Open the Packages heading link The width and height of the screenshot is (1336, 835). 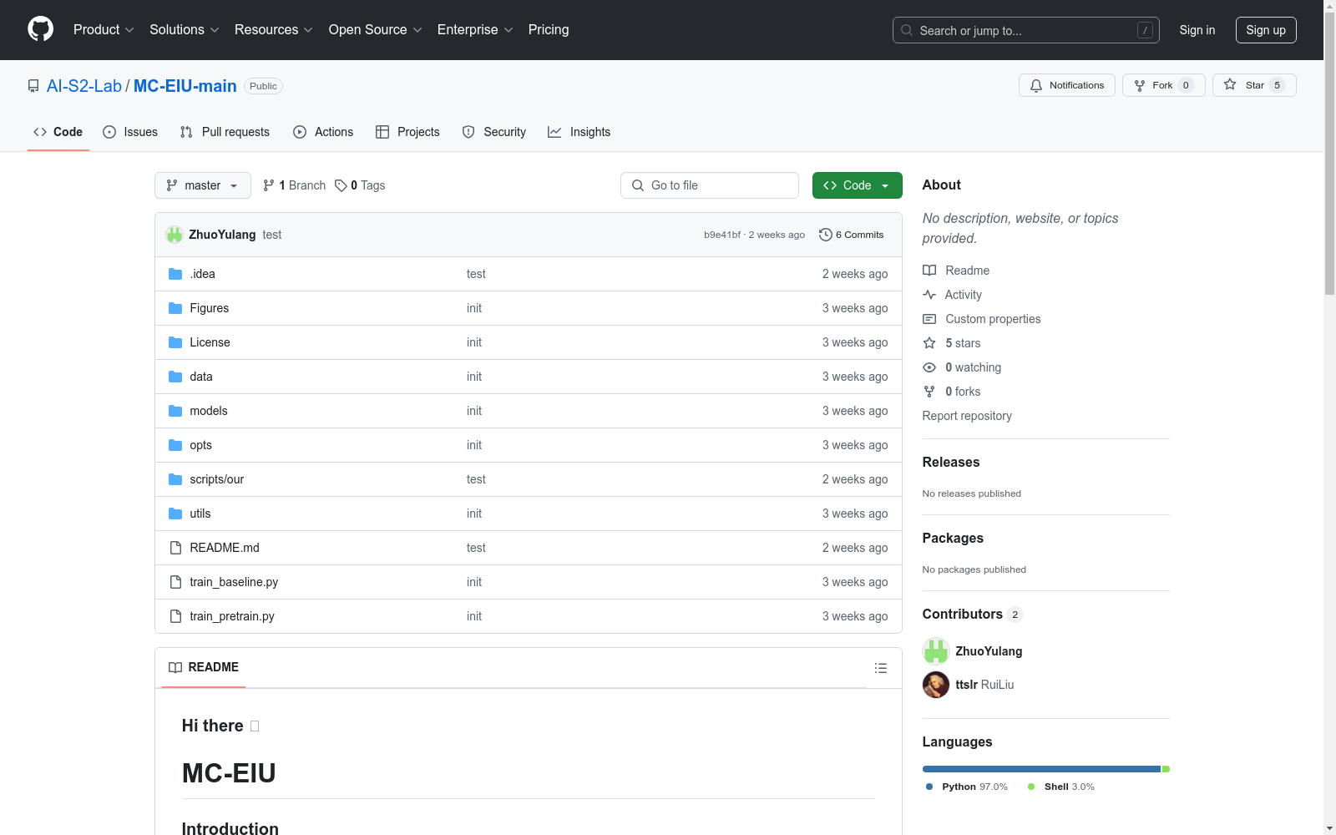(953, 539)
